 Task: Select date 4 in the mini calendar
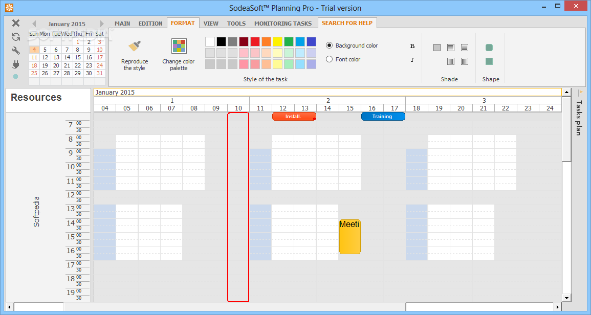click(x=34, y=50)
